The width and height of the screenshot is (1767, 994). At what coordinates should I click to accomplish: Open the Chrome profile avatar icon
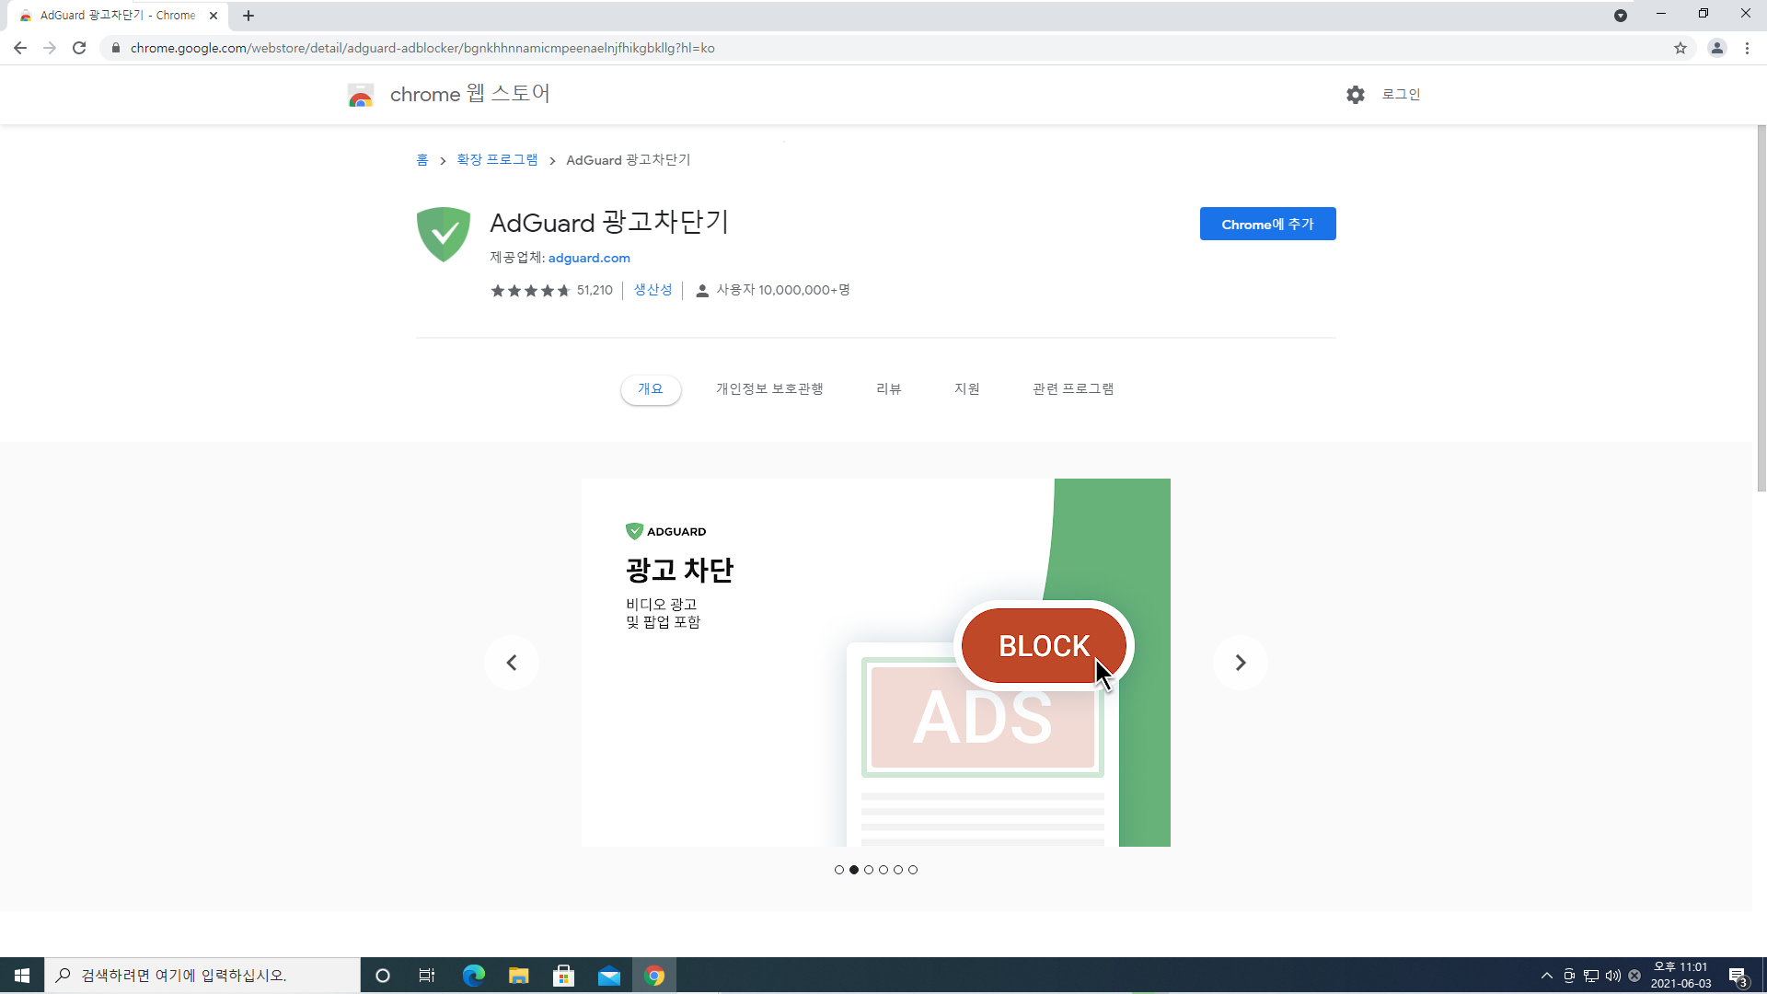coord(1716,48)
